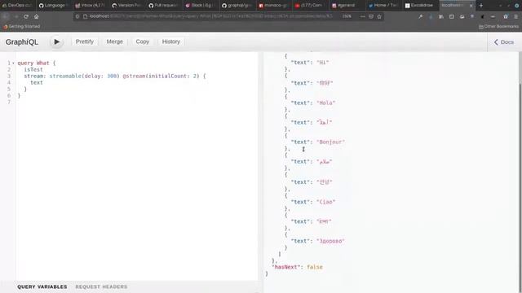
Task: Open the page actions ellipsis menu
Action: pos(362,16)
